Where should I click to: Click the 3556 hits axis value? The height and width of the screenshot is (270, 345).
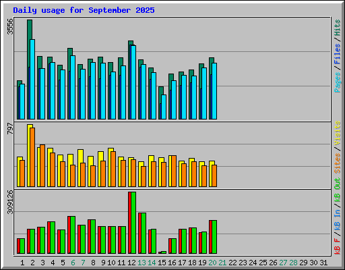(x=10, y=26)
